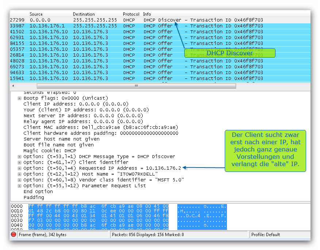
Task: Select packet 62931 DHCP Offer row
Action: tap(160, 38)
